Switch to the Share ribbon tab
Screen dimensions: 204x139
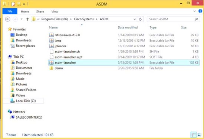40,11
